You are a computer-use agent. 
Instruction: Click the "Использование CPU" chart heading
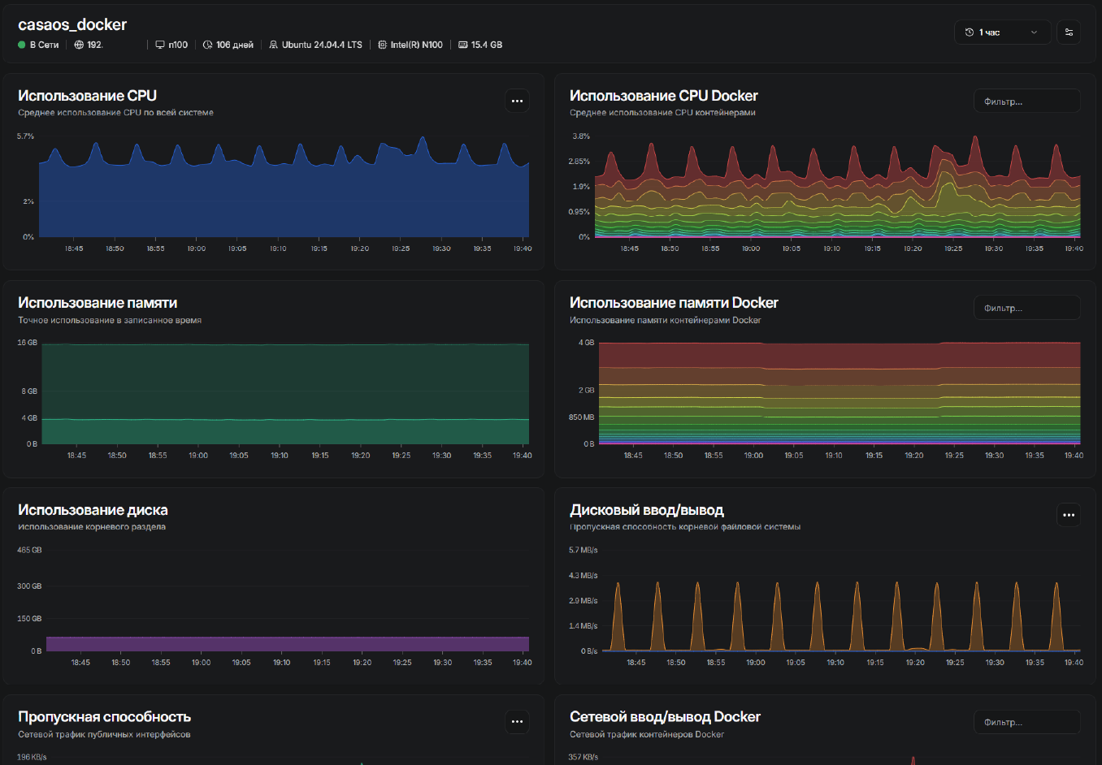point(87,96)
